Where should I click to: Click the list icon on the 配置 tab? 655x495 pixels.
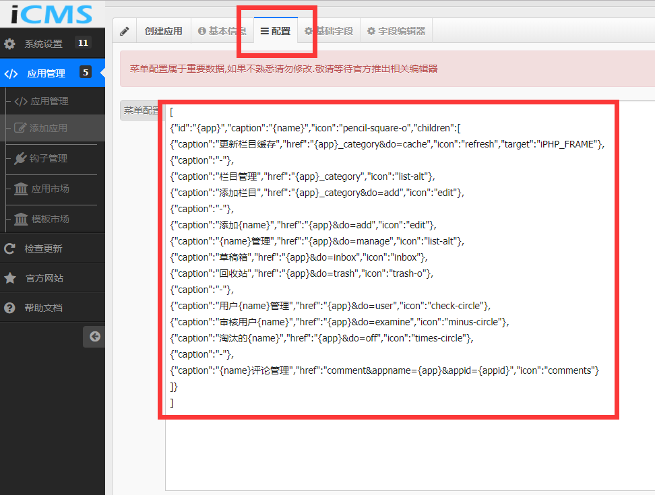click(x=264, y=31)
